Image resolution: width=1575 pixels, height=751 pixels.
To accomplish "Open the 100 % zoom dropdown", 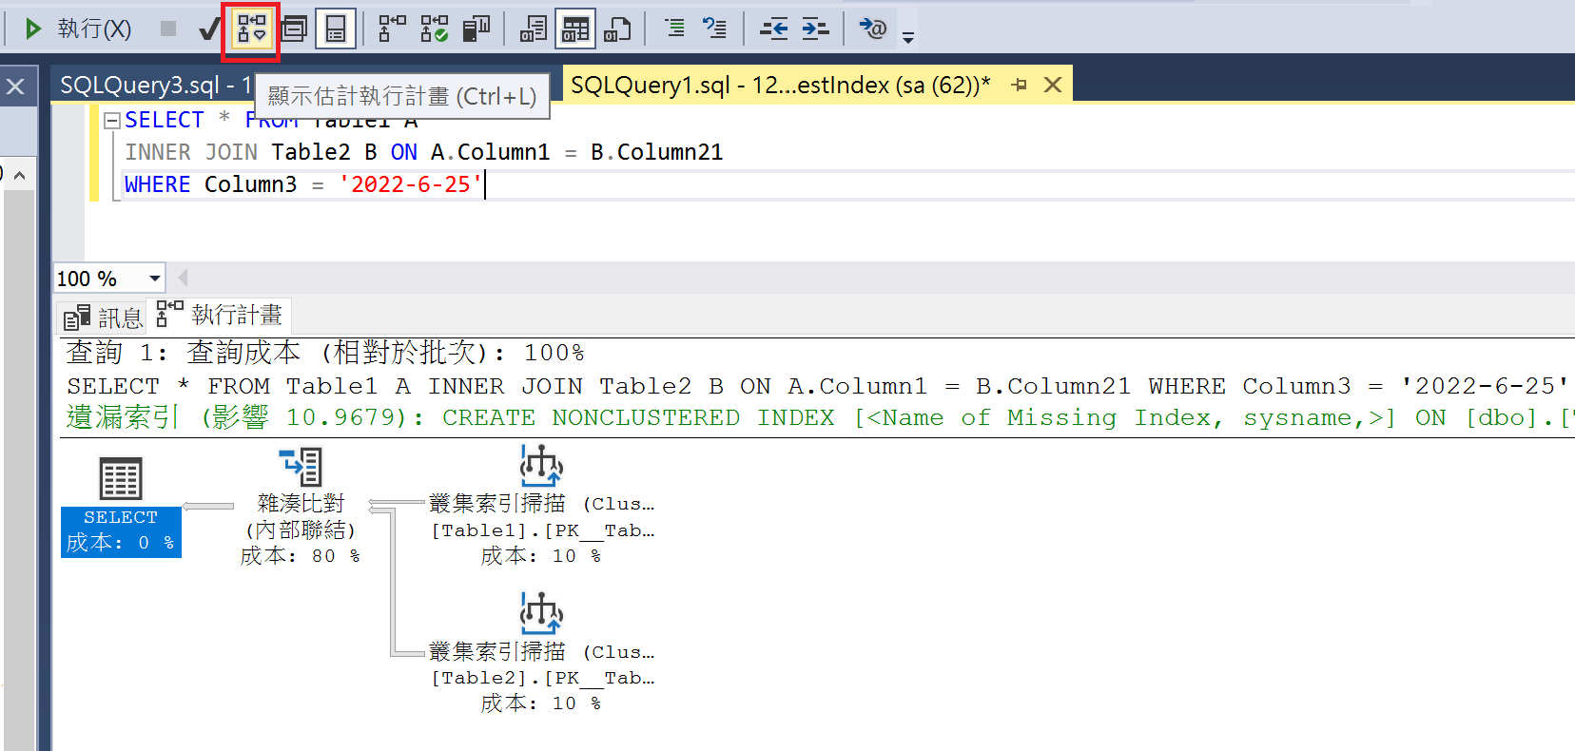I will (154, 279).
